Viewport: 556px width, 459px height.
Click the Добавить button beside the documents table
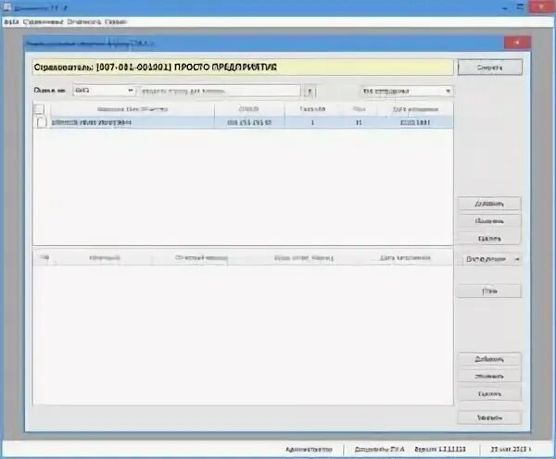click(x=489, y=359)
